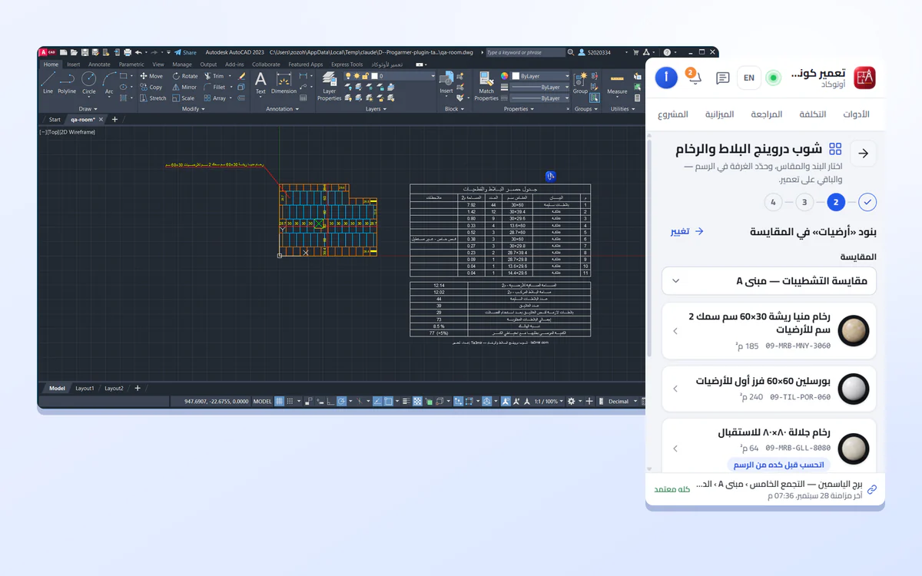Click the sync link icon in panel footer
Image resolution: width=922 pixels, height=576 pixels.
(871, 490)
